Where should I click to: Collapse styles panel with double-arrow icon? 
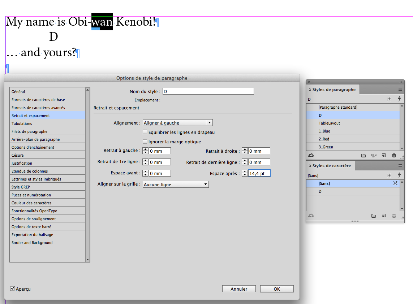coord(401,82)
